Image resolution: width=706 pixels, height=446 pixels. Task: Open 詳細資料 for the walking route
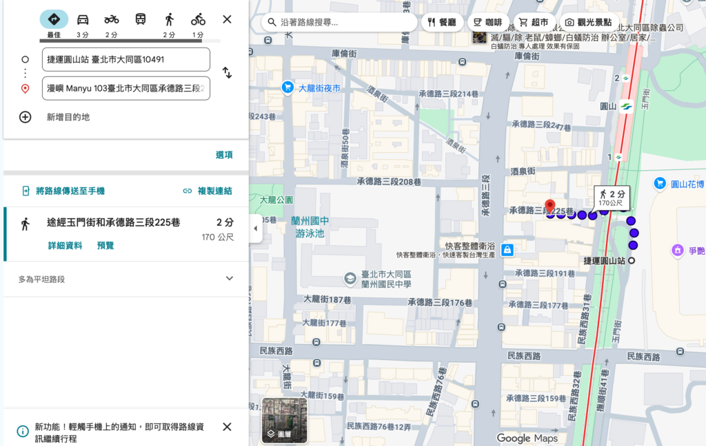point(65,246)
